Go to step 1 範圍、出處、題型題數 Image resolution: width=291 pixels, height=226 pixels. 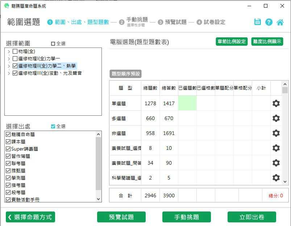pyautogui.click(x=78, y=22)
